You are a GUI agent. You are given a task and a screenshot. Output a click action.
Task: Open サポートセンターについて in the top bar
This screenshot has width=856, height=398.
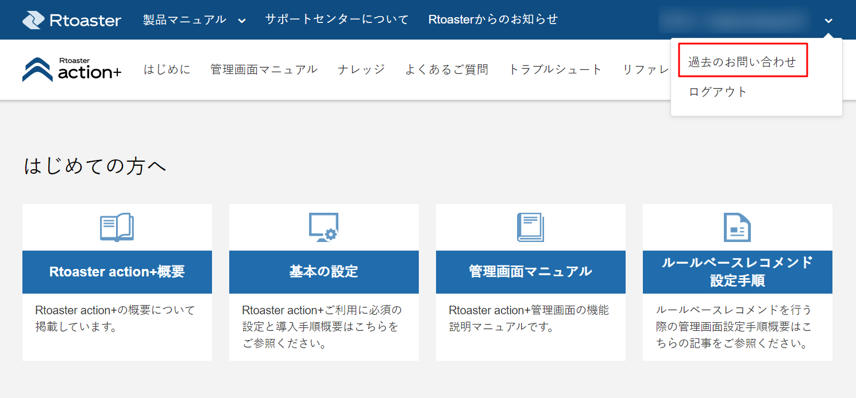click(337, 19)
